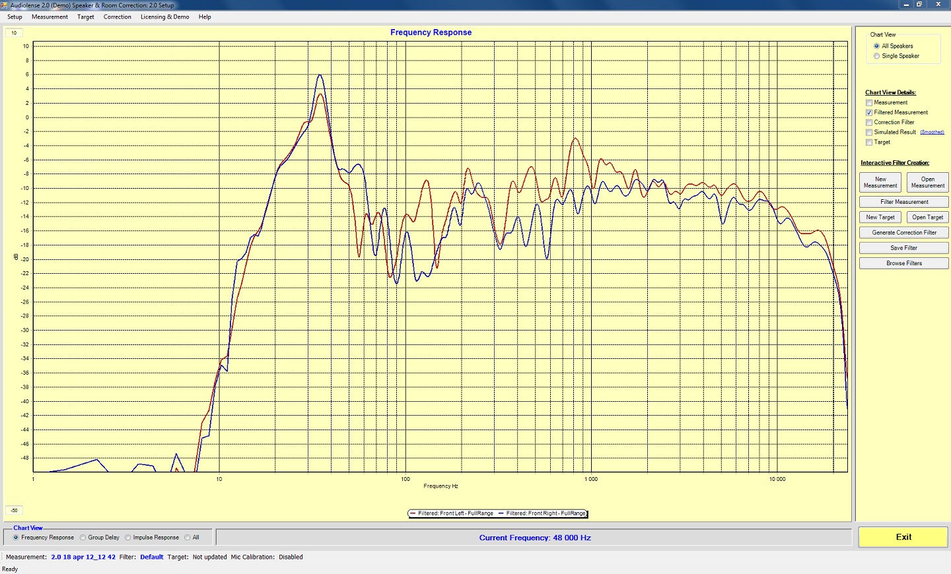Viewport: 951px width, 574px height.
Task: Open the Smoothed link beside Simulated Result
Action: click(x=932, y=132)
